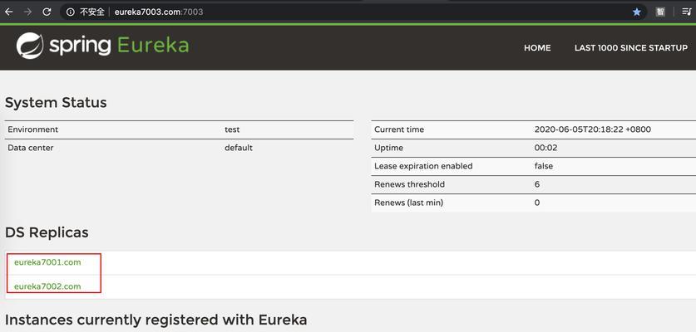
Task: Click the DS Replicas heading
Action: pos(47,232)
